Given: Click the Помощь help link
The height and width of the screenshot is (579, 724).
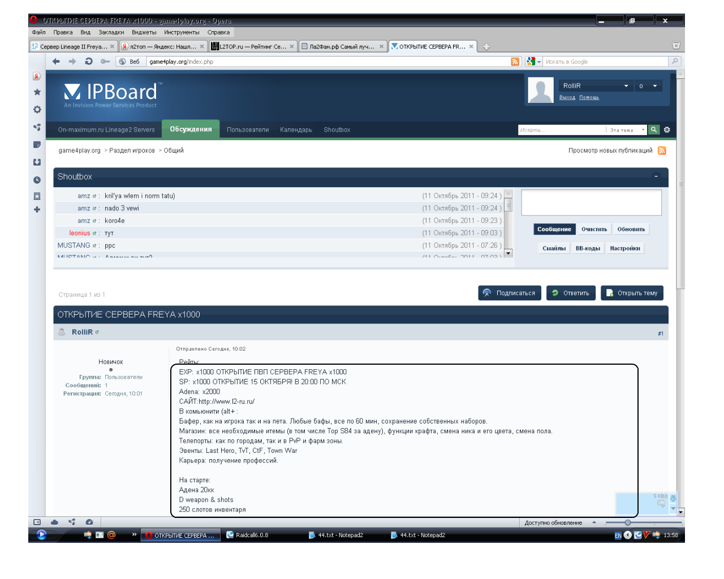Looking at the screenshot, I should pyautogui.click(x=589, y=98).
